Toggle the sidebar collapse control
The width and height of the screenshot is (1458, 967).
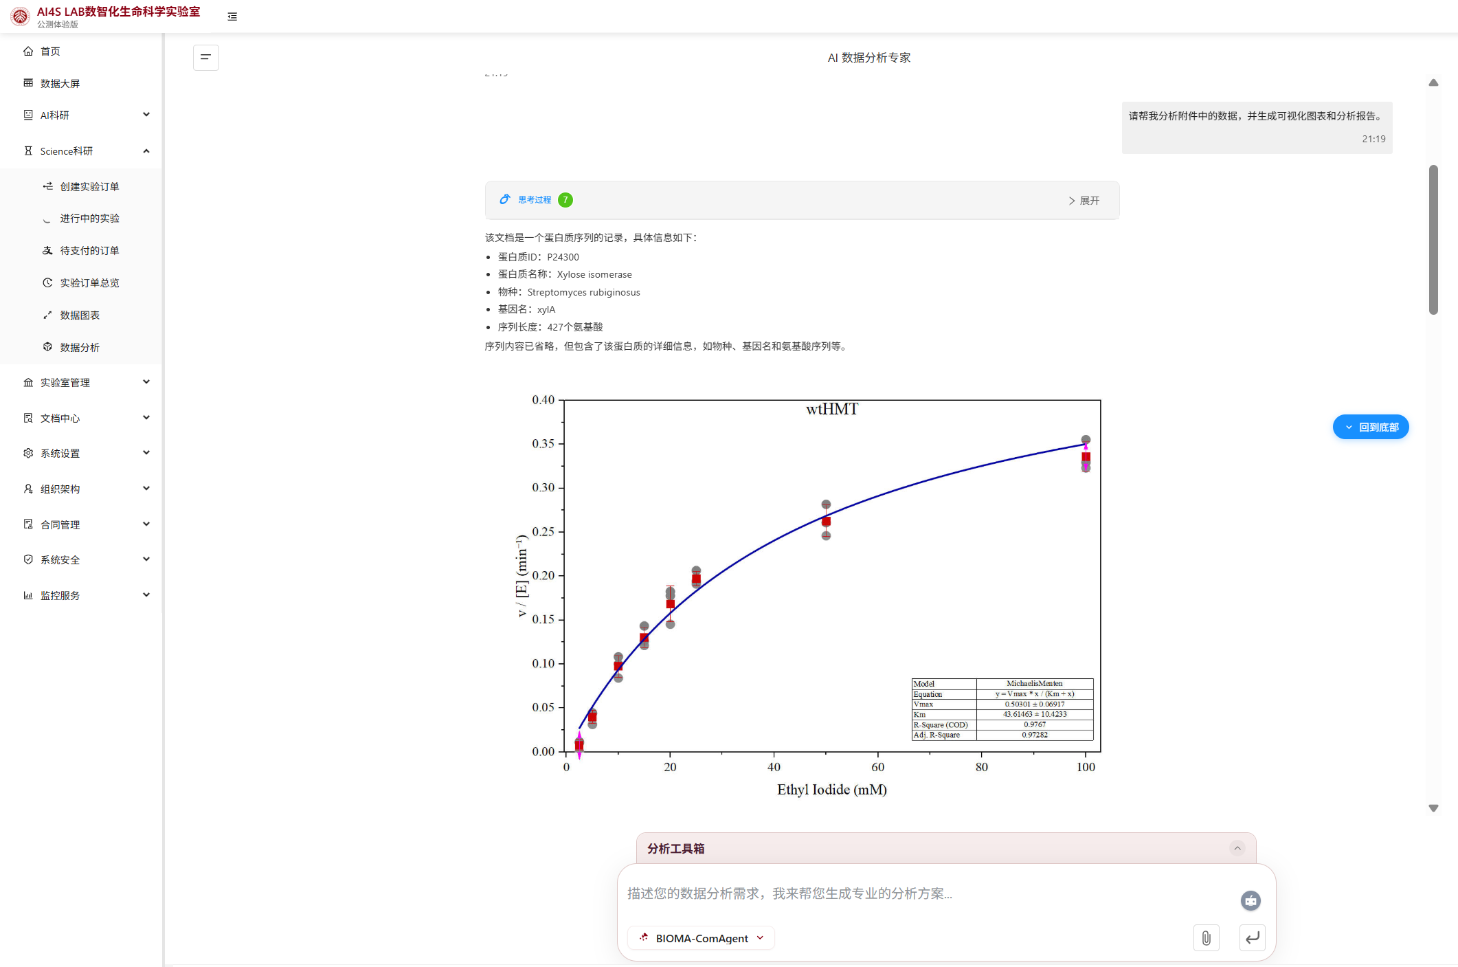232,16
